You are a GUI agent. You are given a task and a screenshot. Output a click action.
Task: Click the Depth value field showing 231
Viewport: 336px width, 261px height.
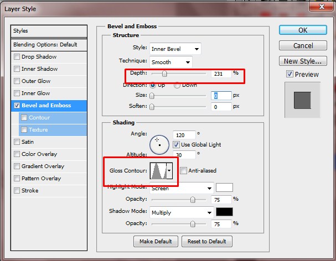221,74
